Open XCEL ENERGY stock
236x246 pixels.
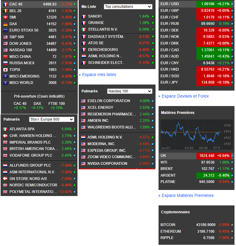point(117,108)
